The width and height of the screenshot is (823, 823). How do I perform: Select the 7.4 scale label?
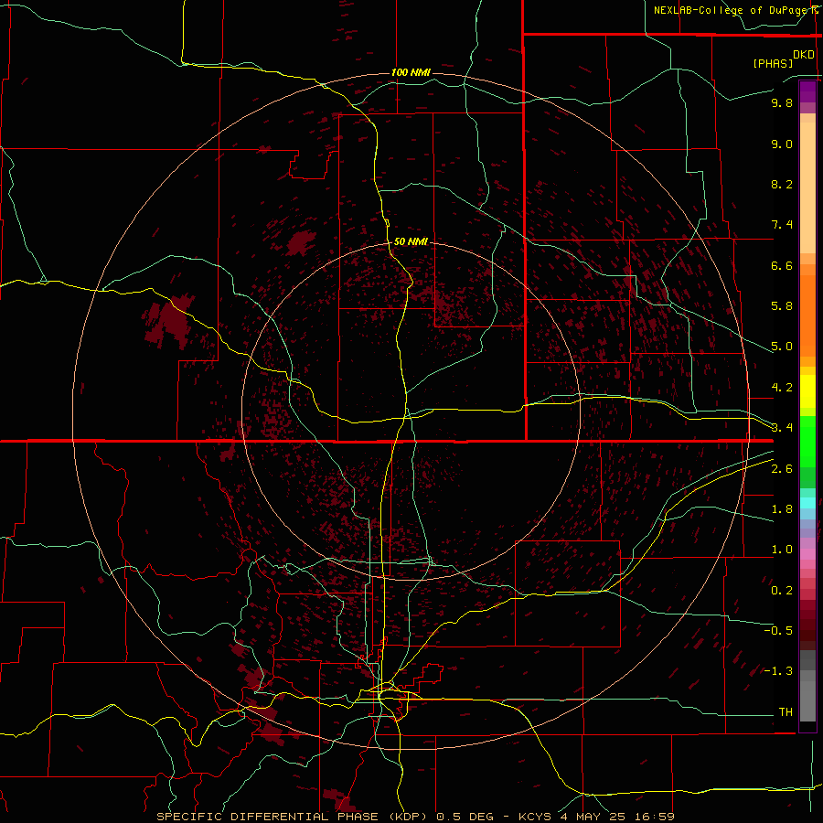point(782,225)
